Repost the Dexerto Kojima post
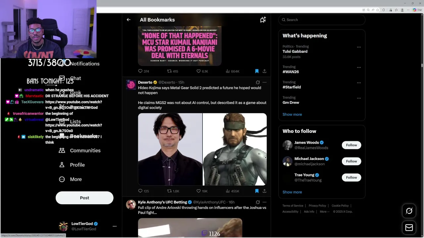424x238 pixels. pos(169,191)
